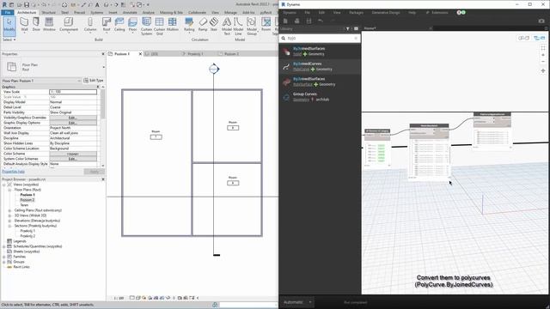Click the Dynamo library search field
Image resolution: width=550 pixels, height=309 pixels.
320,38
